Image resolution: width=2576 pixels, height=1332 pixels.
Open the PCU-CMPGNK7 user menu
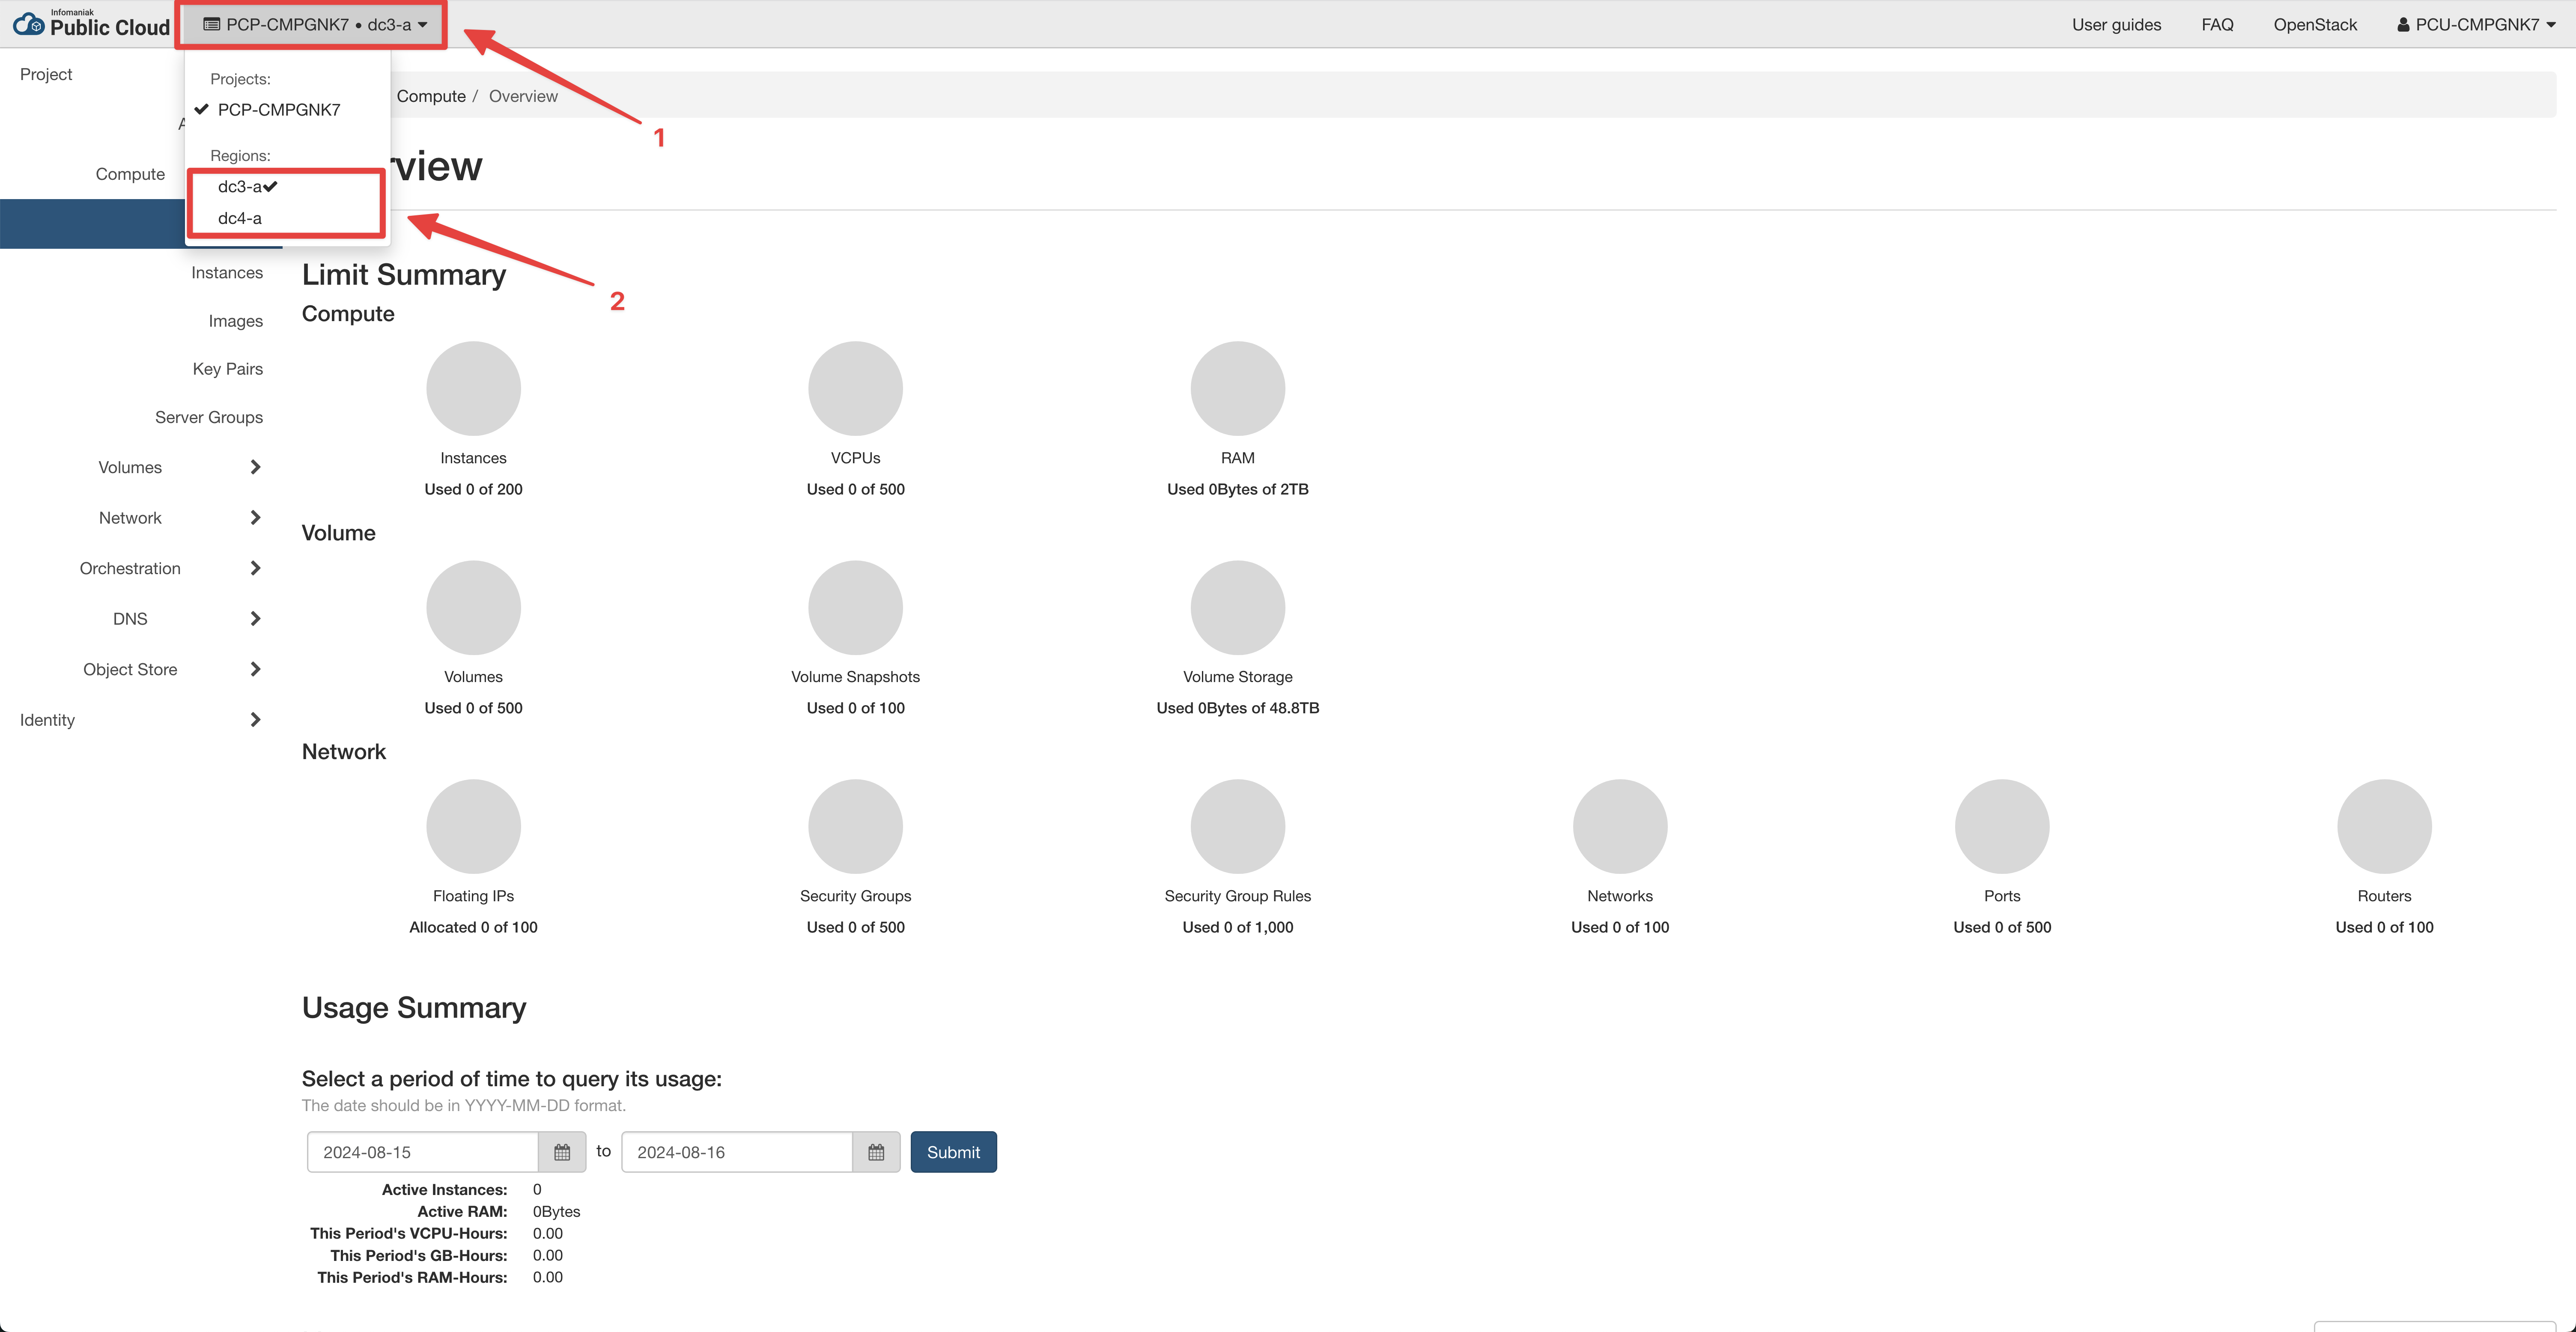click(x=2476, y=24)
